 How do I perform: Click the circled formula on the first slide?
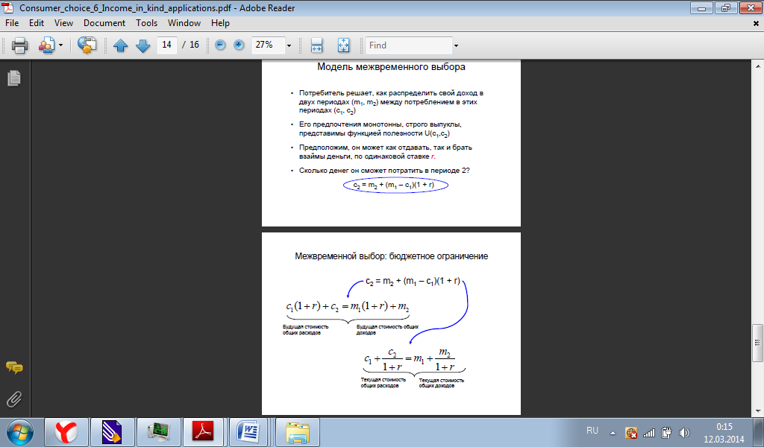point(395,185)
